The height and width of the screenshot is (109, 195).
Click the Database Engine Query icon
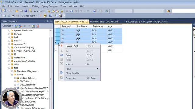tap(48, 11)
